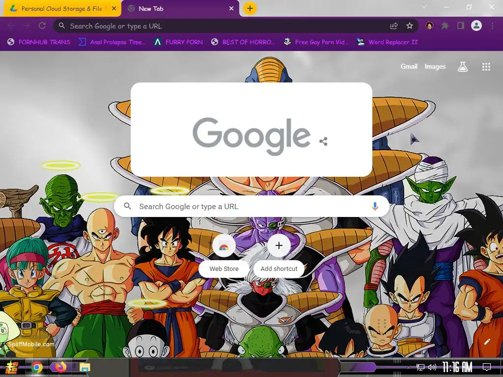The width and height of the screenshot is (503, 377).
Task: Select the New Tab tab
Action: 181,9
